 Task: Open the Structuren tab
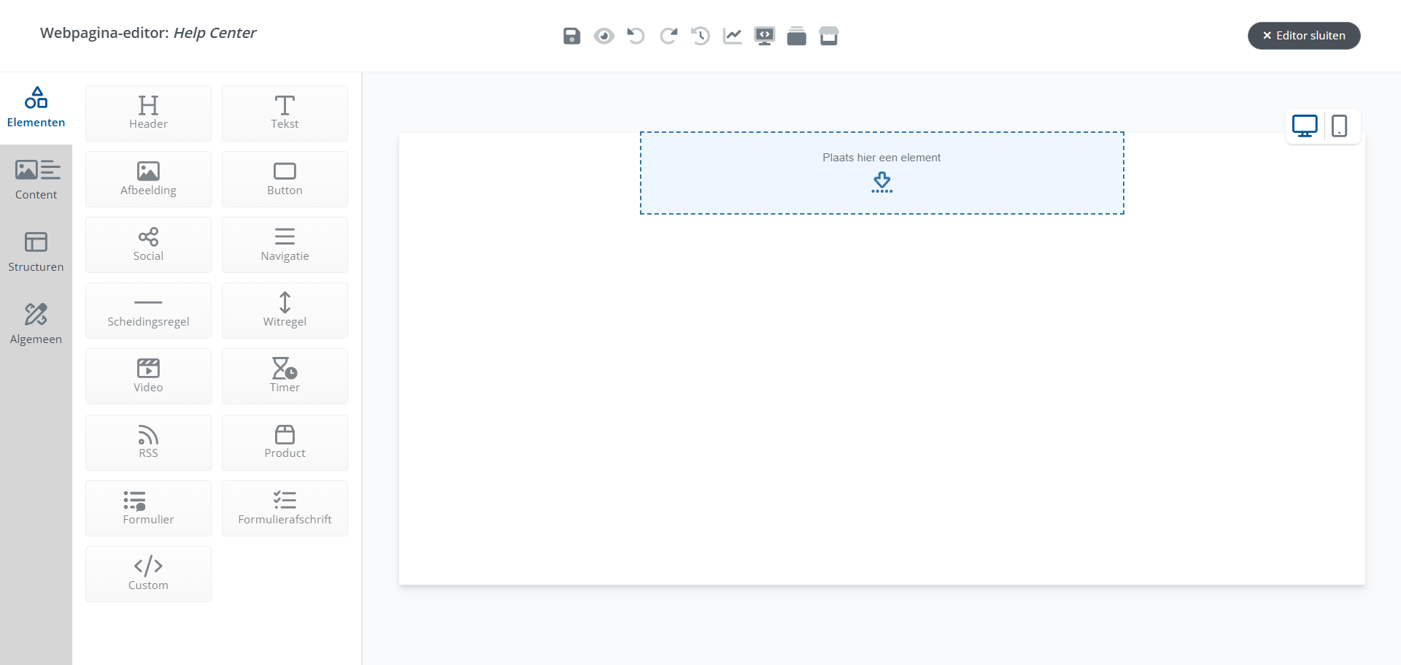coord(36,252)
